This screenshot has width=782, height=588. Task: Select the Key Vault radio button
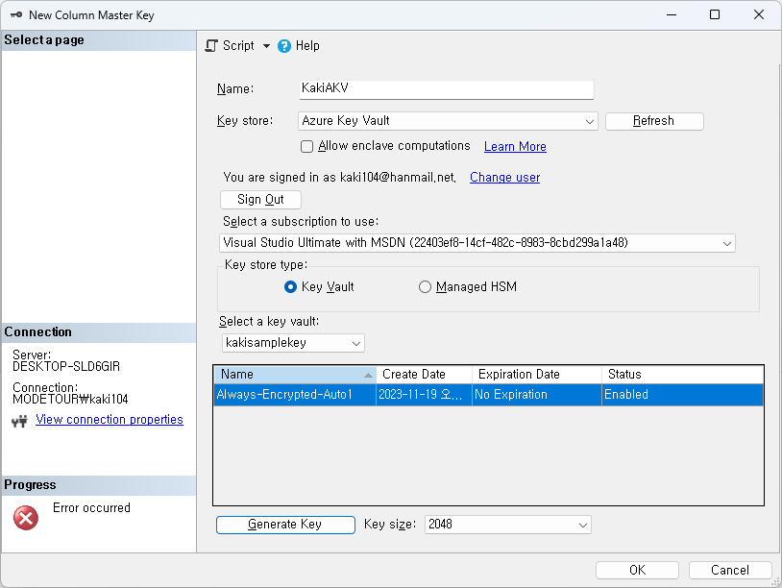point(290,287)
